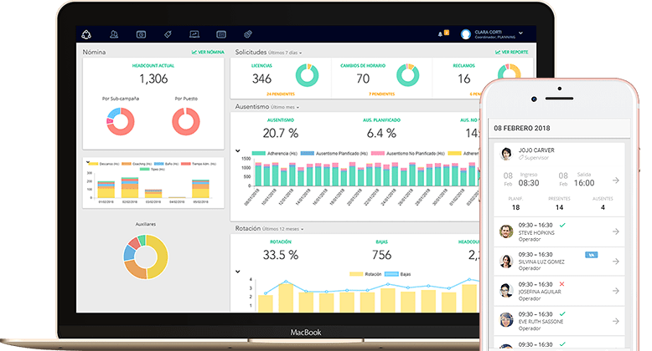Click the 7 PENDIENTES link under Cambios de horario

coord(381,94)
